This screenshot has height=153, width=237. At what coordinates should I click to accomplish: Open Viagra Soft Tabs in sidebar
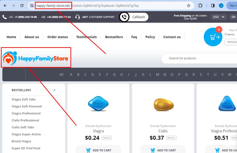click(23, 99)
